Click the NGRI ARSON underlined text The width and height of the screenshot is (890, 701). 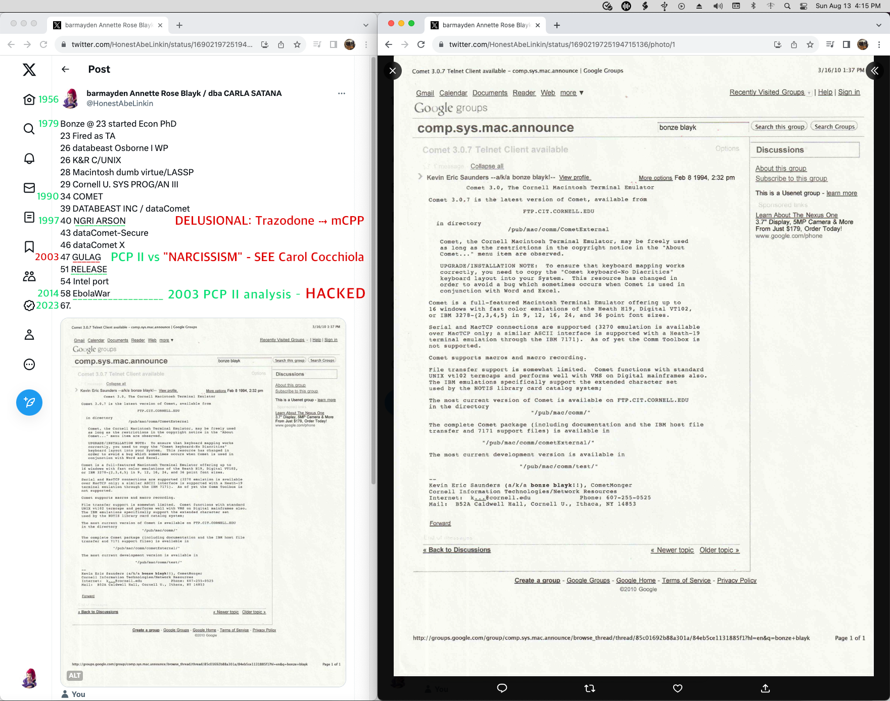pyautogui.click(x=100, y=221)
